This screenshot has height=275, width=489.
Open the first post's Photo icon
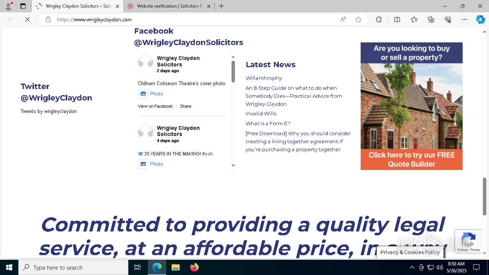click(x=143, y=94)
